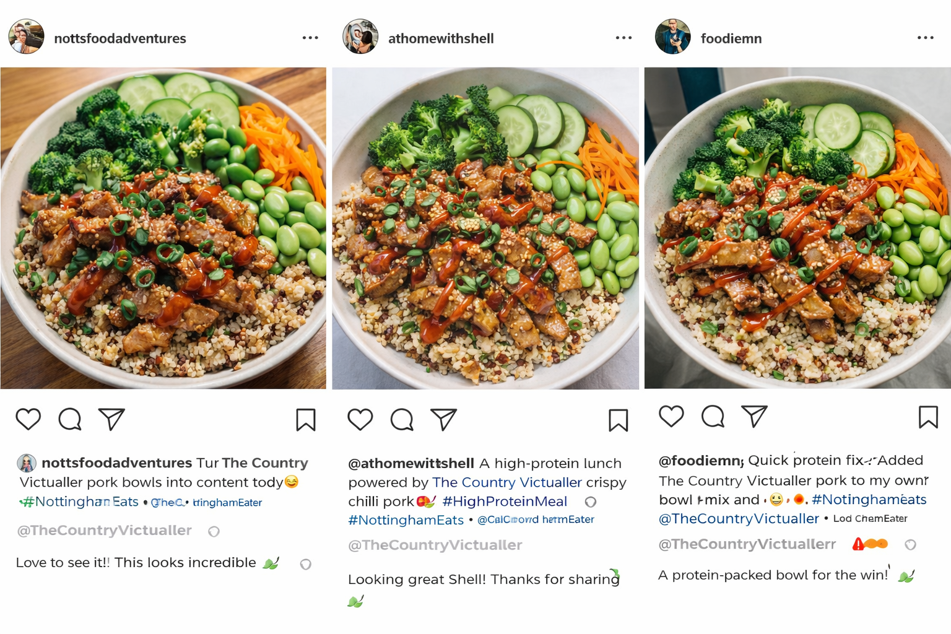Open more options for athomewithshell post
Viewport: 951px width, 634px height.
click(623, 38)
